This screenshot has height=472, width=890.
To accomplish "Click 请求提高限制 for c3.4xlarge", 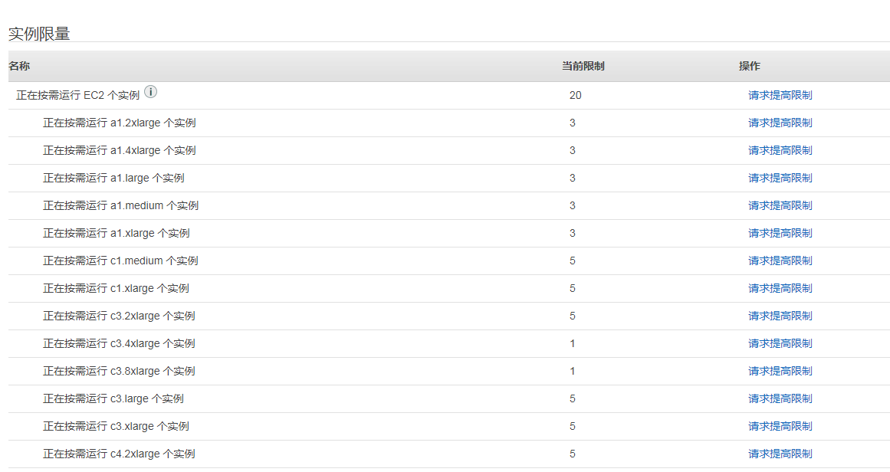I will [x=780, y=343].
